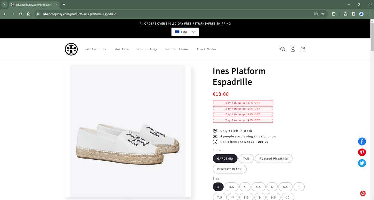This screenshot has width=374, height=200.
Task: Click the account login icon
Action: (x=293, y=49)
